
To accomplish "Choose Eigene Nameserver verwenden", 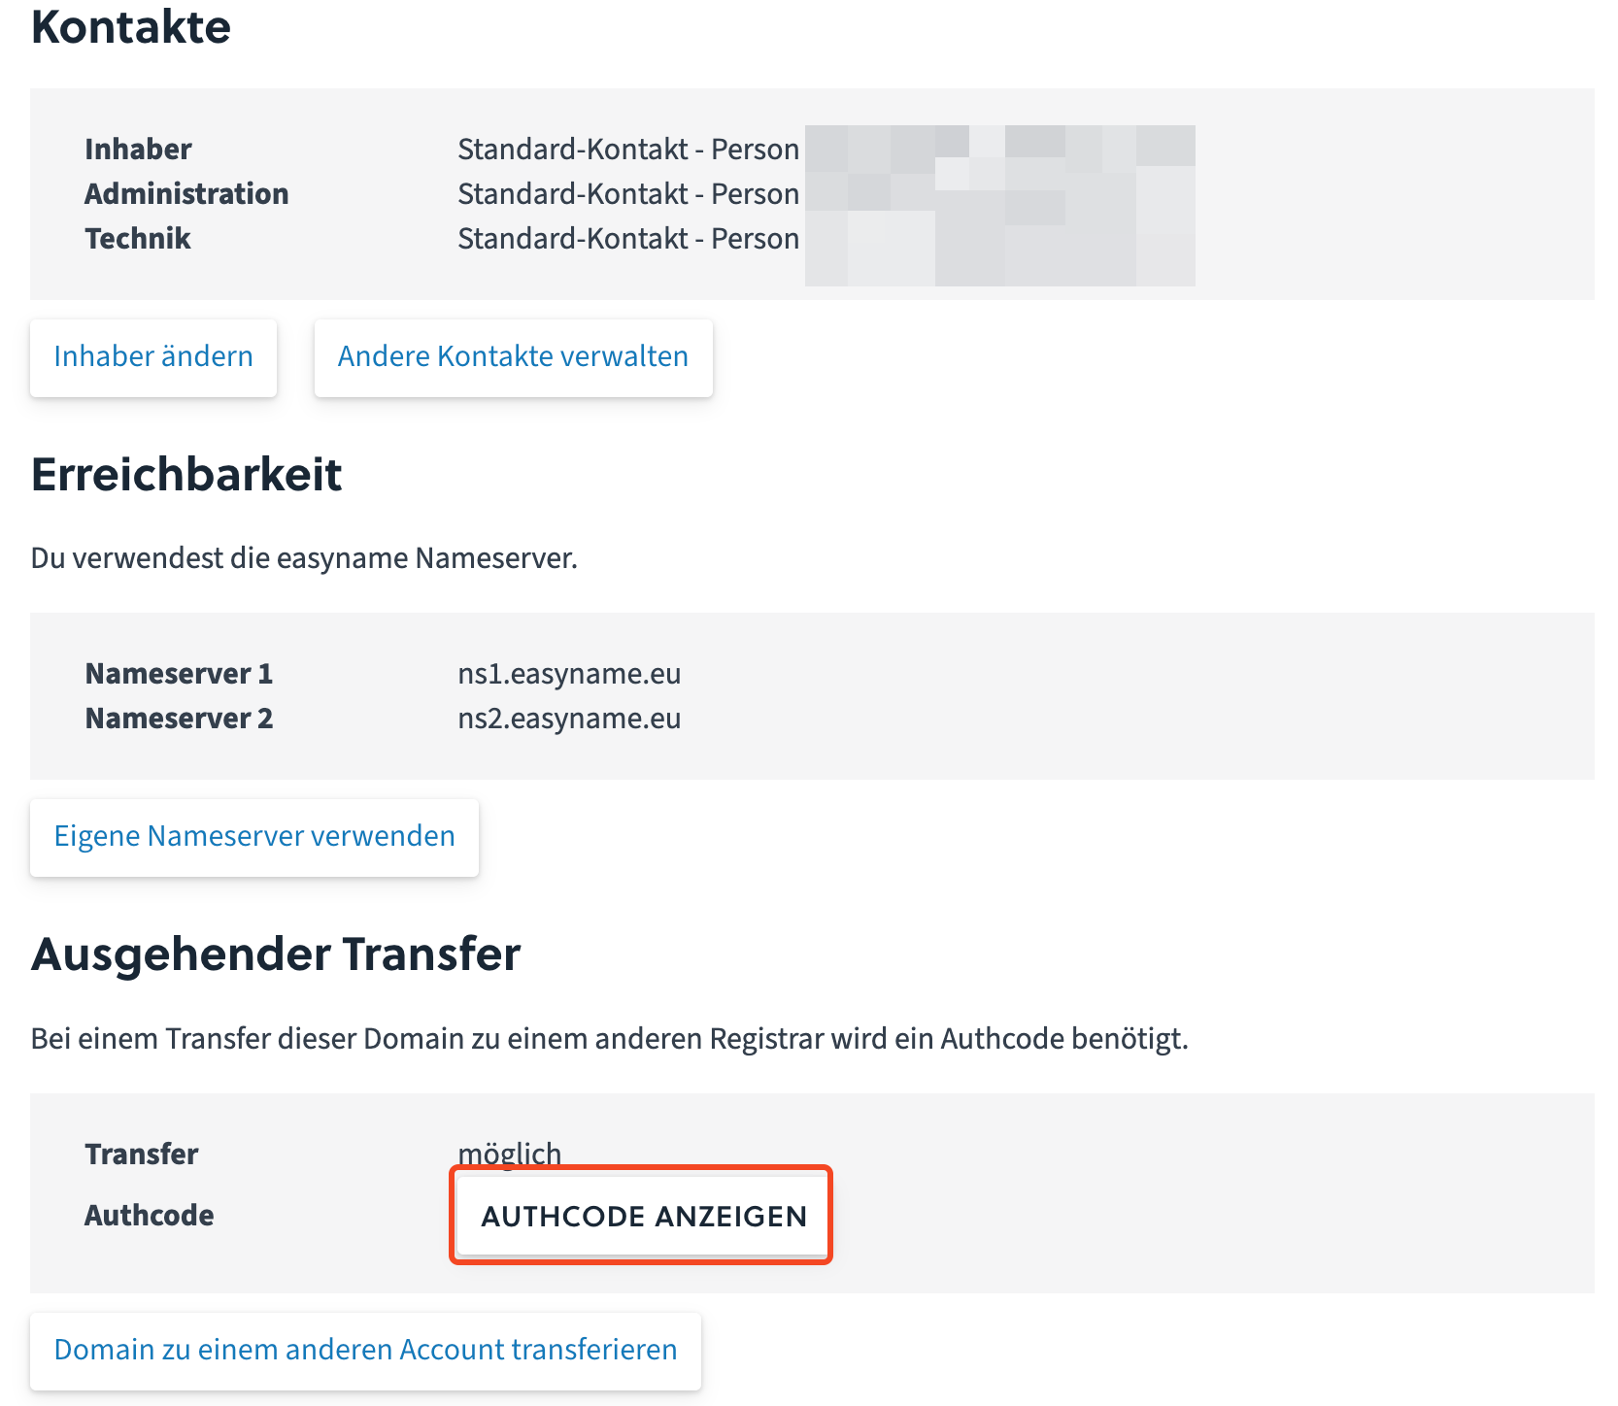I will click(254, 837).
